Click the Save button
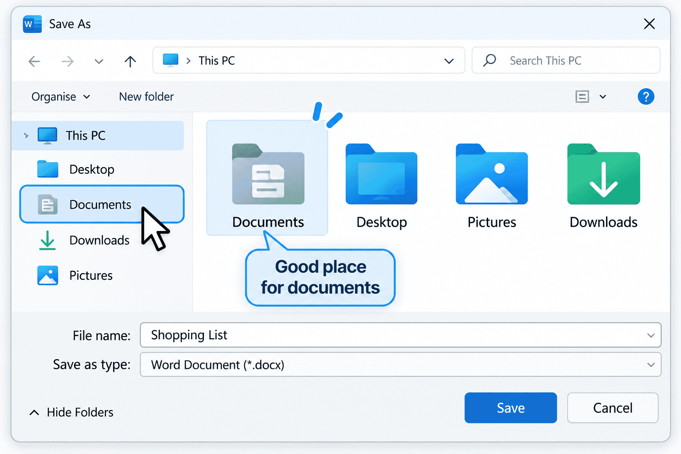 pyautogui.click(x=511, y=408)
